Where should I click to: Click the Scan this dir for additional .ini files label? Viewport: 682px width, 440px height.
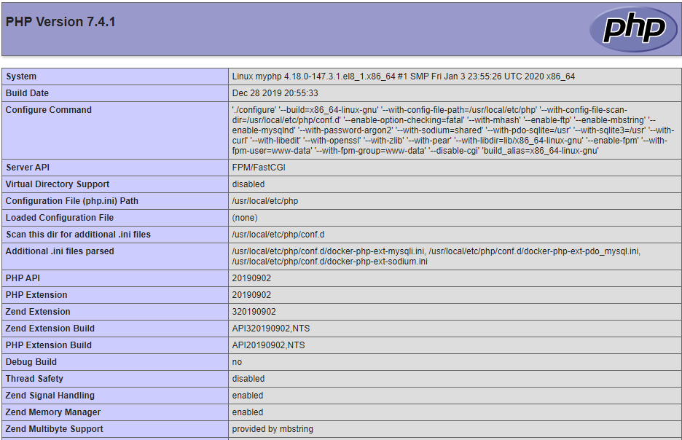click(x=78, y=235)
